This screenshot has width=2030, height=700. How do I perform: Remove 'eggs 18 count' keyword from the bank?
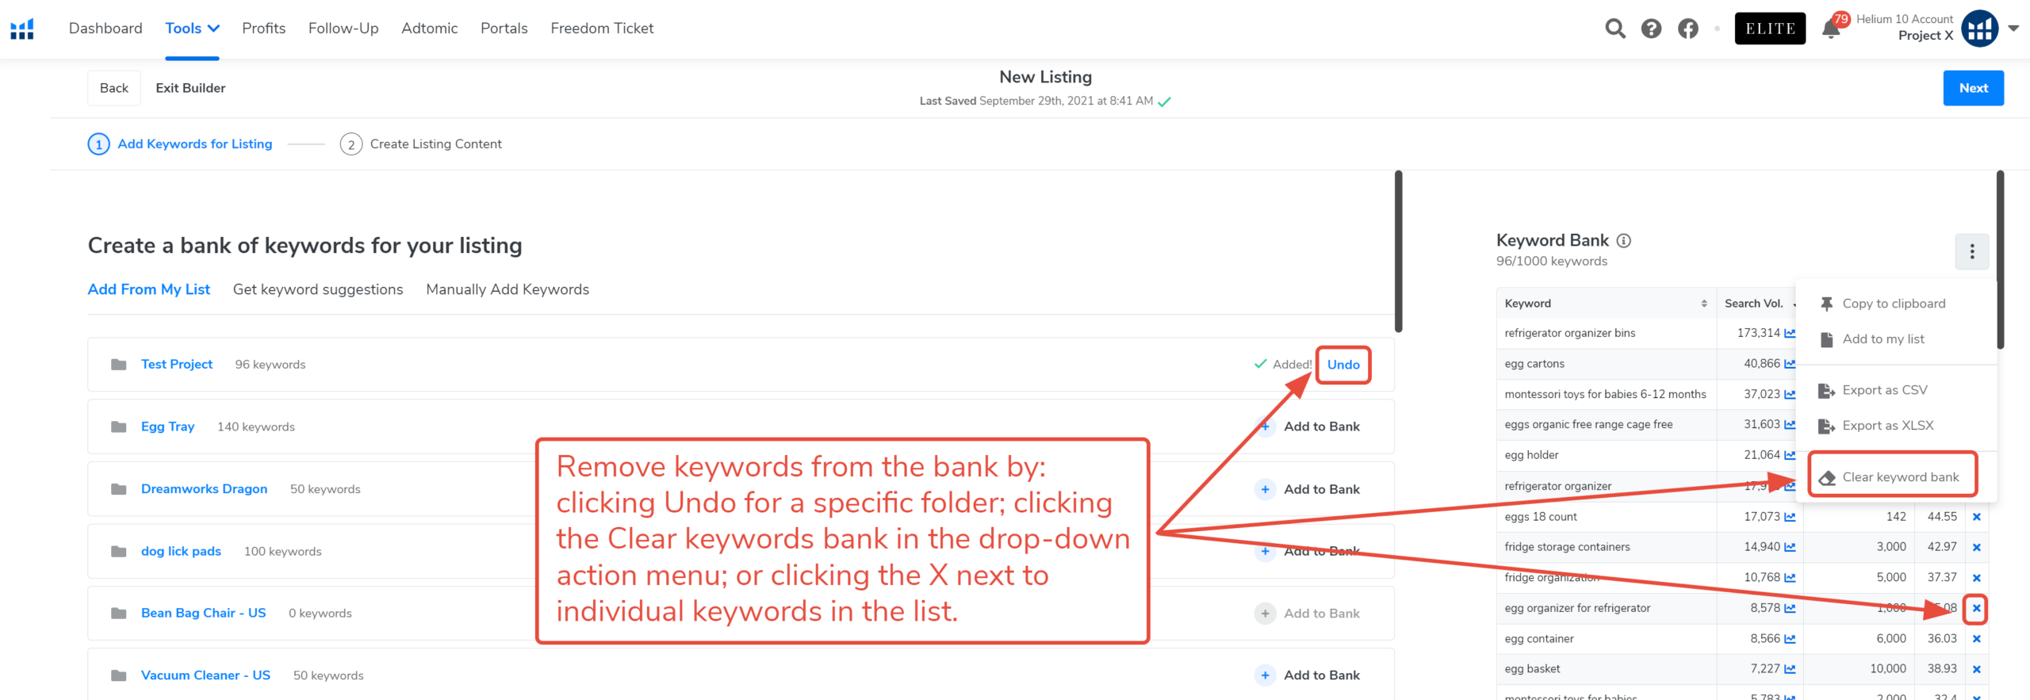point(1977,517)
